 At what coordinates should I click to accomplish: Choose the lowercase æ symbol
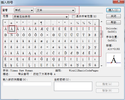(x=42, y=41)
